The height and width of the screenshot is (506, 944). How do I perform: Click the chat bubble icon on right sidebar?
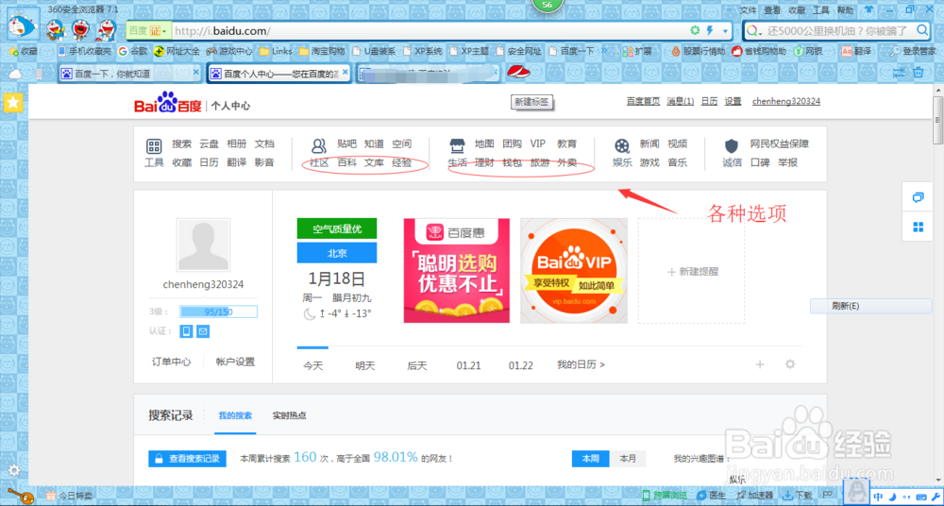pos(919,197)
